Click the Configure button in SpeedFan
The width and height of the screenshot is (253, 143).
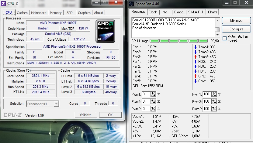(236, 29)
